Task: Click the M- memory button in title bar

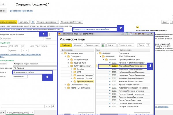Action: (x=143, y=34)
